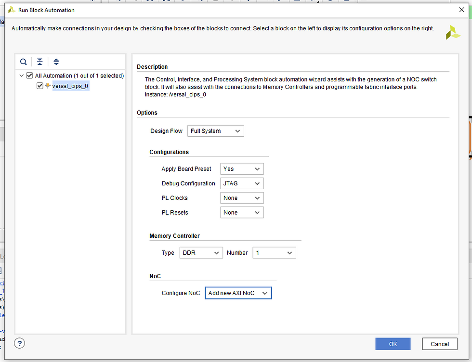Click the Apply Board Preset label
Screen dimensions: 472x362
tap(186, 169)
